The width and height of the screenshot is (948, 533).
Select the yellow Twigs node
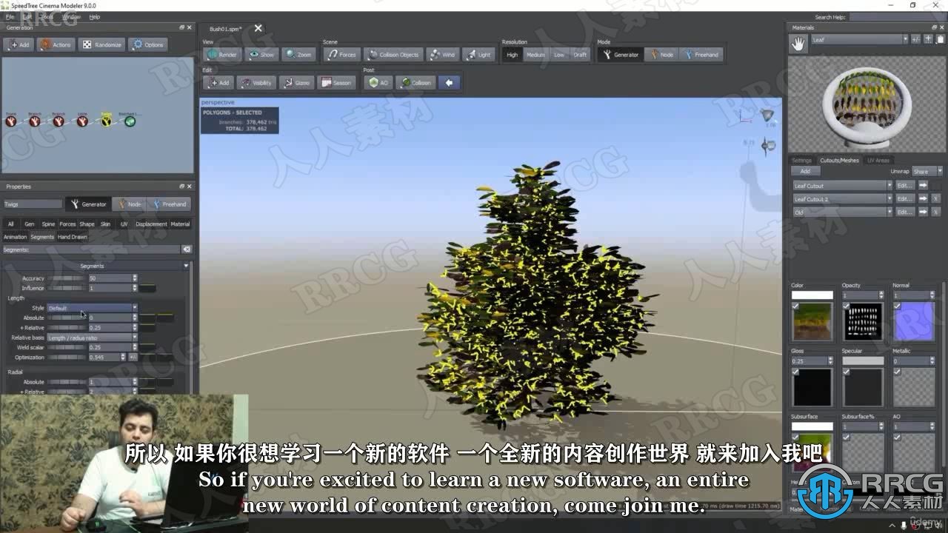click(106, 121)
